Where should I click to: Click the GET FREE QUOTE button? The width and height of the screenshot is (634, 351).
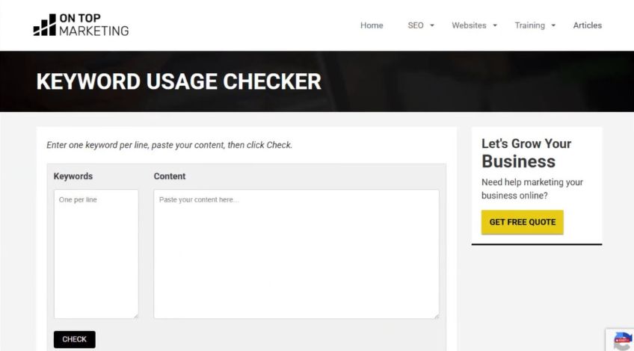[x=522, y=222]
